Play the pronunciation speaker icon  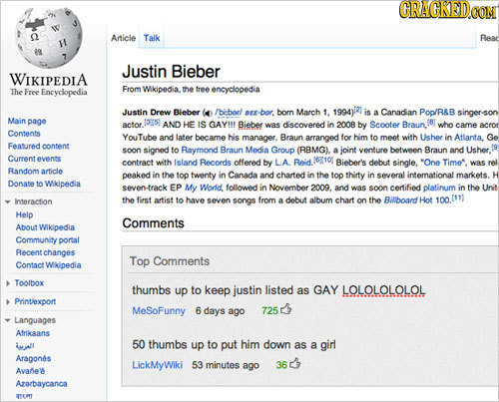[x=209, y=113]
